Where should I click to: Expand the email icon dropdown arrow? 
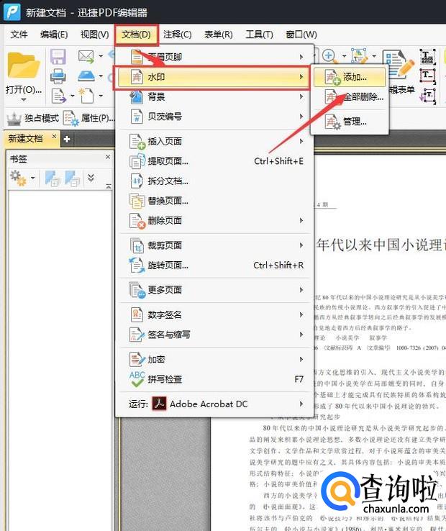101,56
